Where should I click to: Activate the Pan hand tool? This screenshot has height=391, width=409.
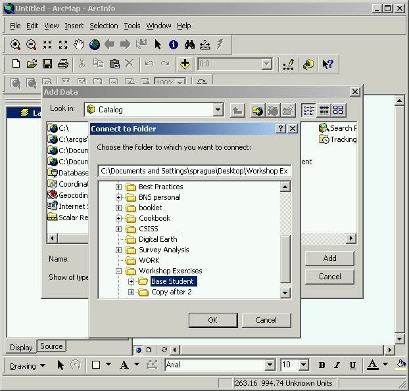coord(79,45)
